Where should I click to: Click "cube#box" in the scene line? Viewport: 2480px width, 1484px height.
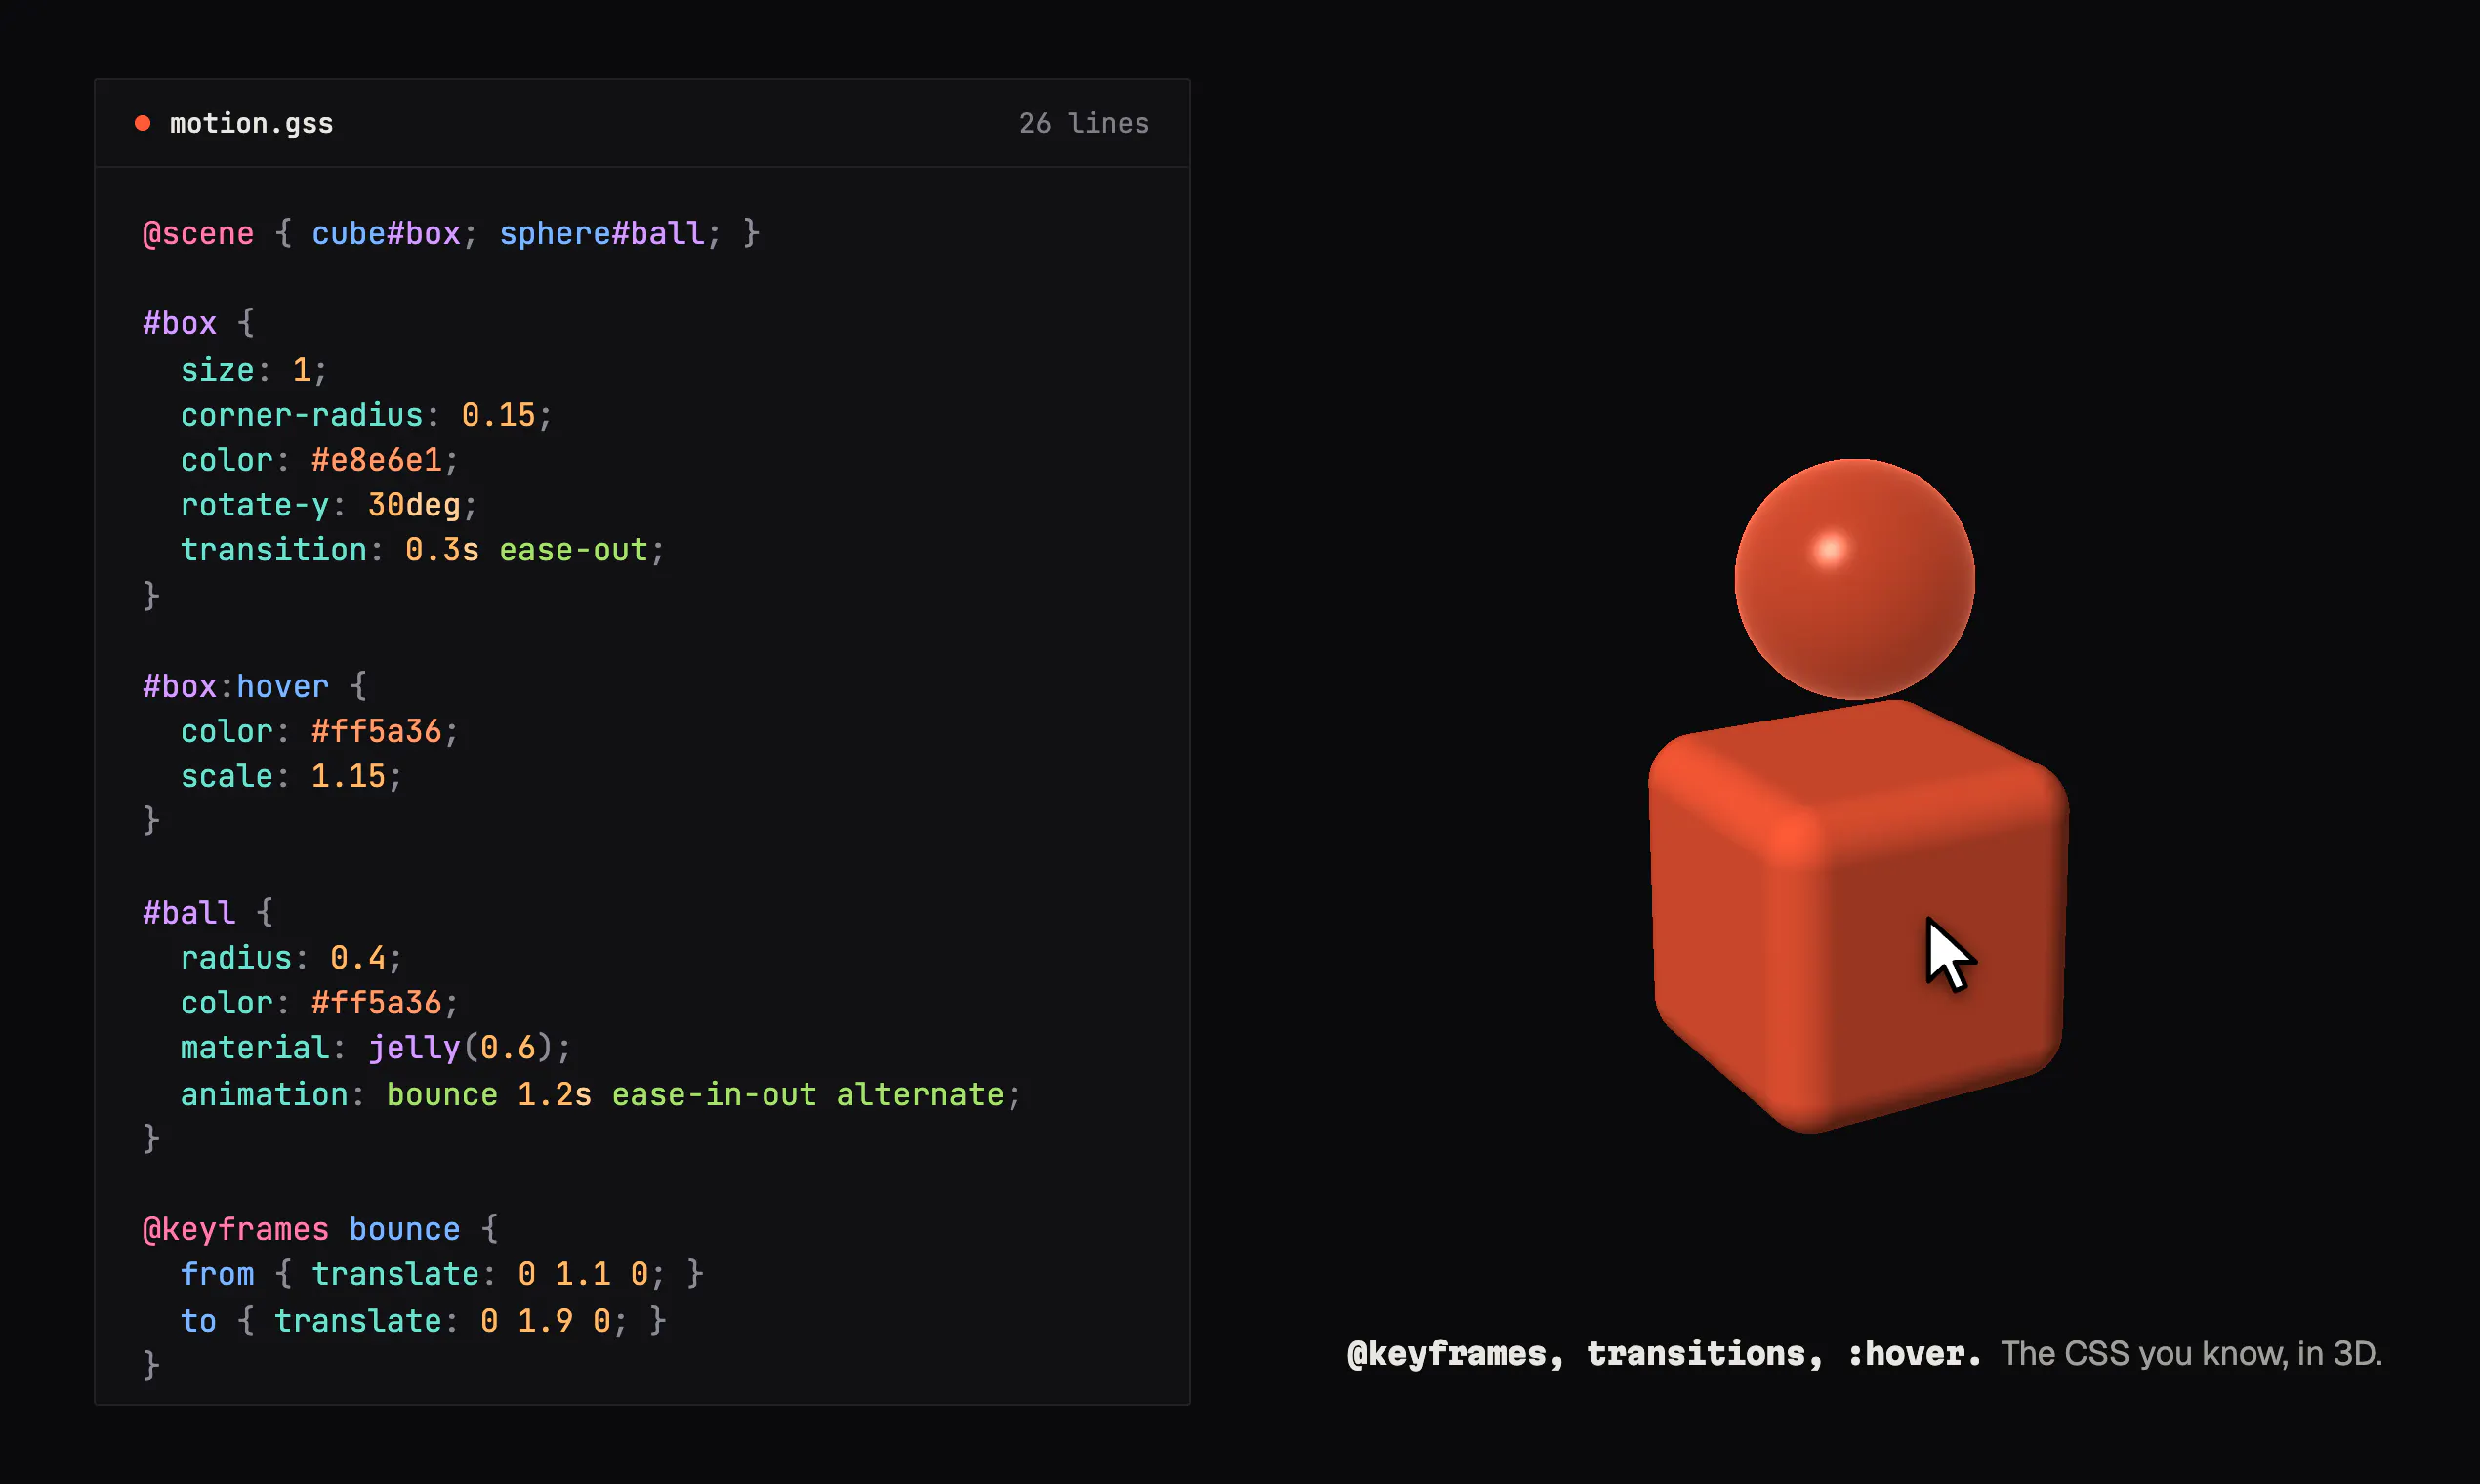[x=386, y=234]
